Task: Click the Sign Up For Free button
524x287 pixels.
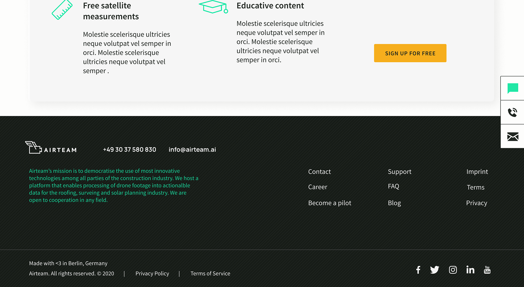Action: (x=410, y=53)
